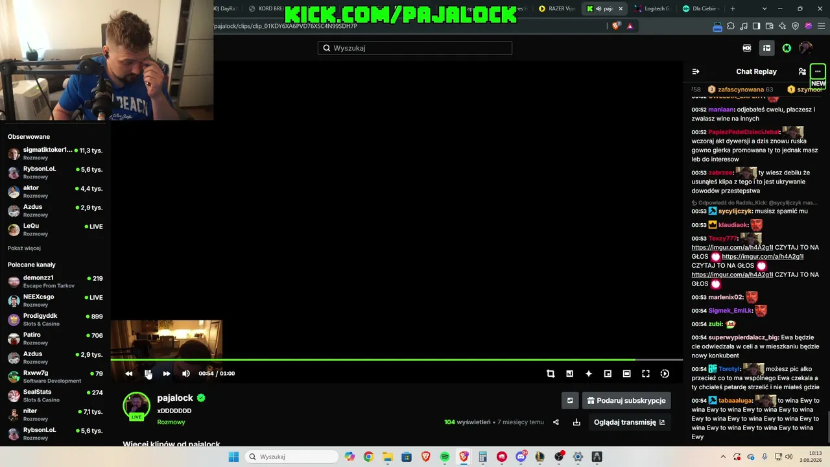830x467 pixels.
Task: Toggle theater mode in the player
Action: tap(626, 374)
